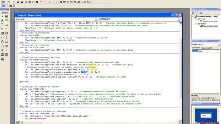Click the General tab of the toolbox
Image resolution: width=221 pixels, height=124 pixels.
(x=4, y=12)
